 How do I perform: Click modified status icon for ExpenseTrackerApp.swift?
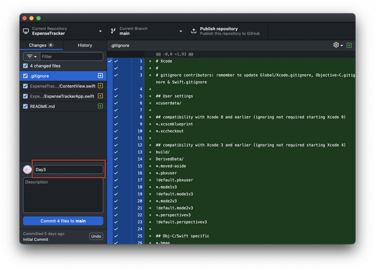pos(100,96)
